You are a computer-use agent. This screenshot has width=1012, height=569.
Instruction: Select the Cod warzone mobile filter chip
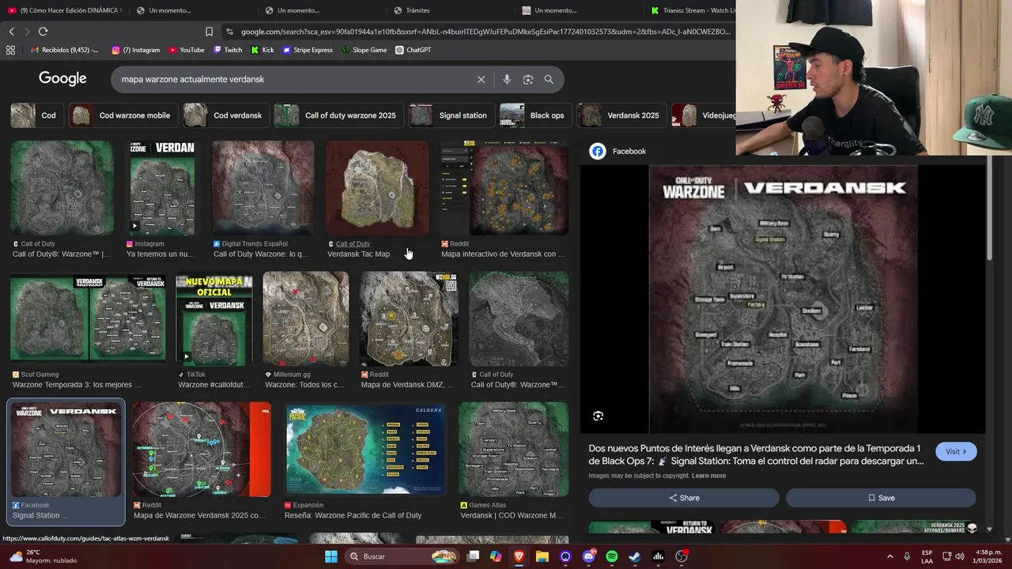[122, 115]
